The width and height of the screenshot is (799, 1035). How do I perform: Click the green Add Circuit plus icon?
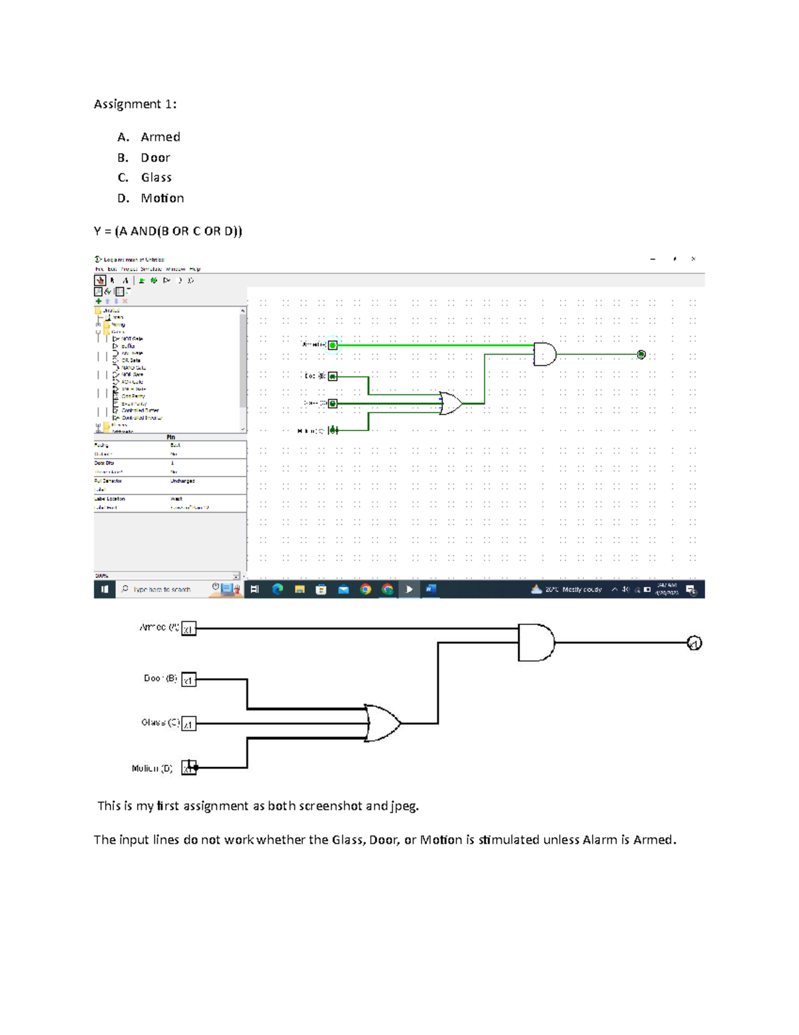click(x=99, y=301)
